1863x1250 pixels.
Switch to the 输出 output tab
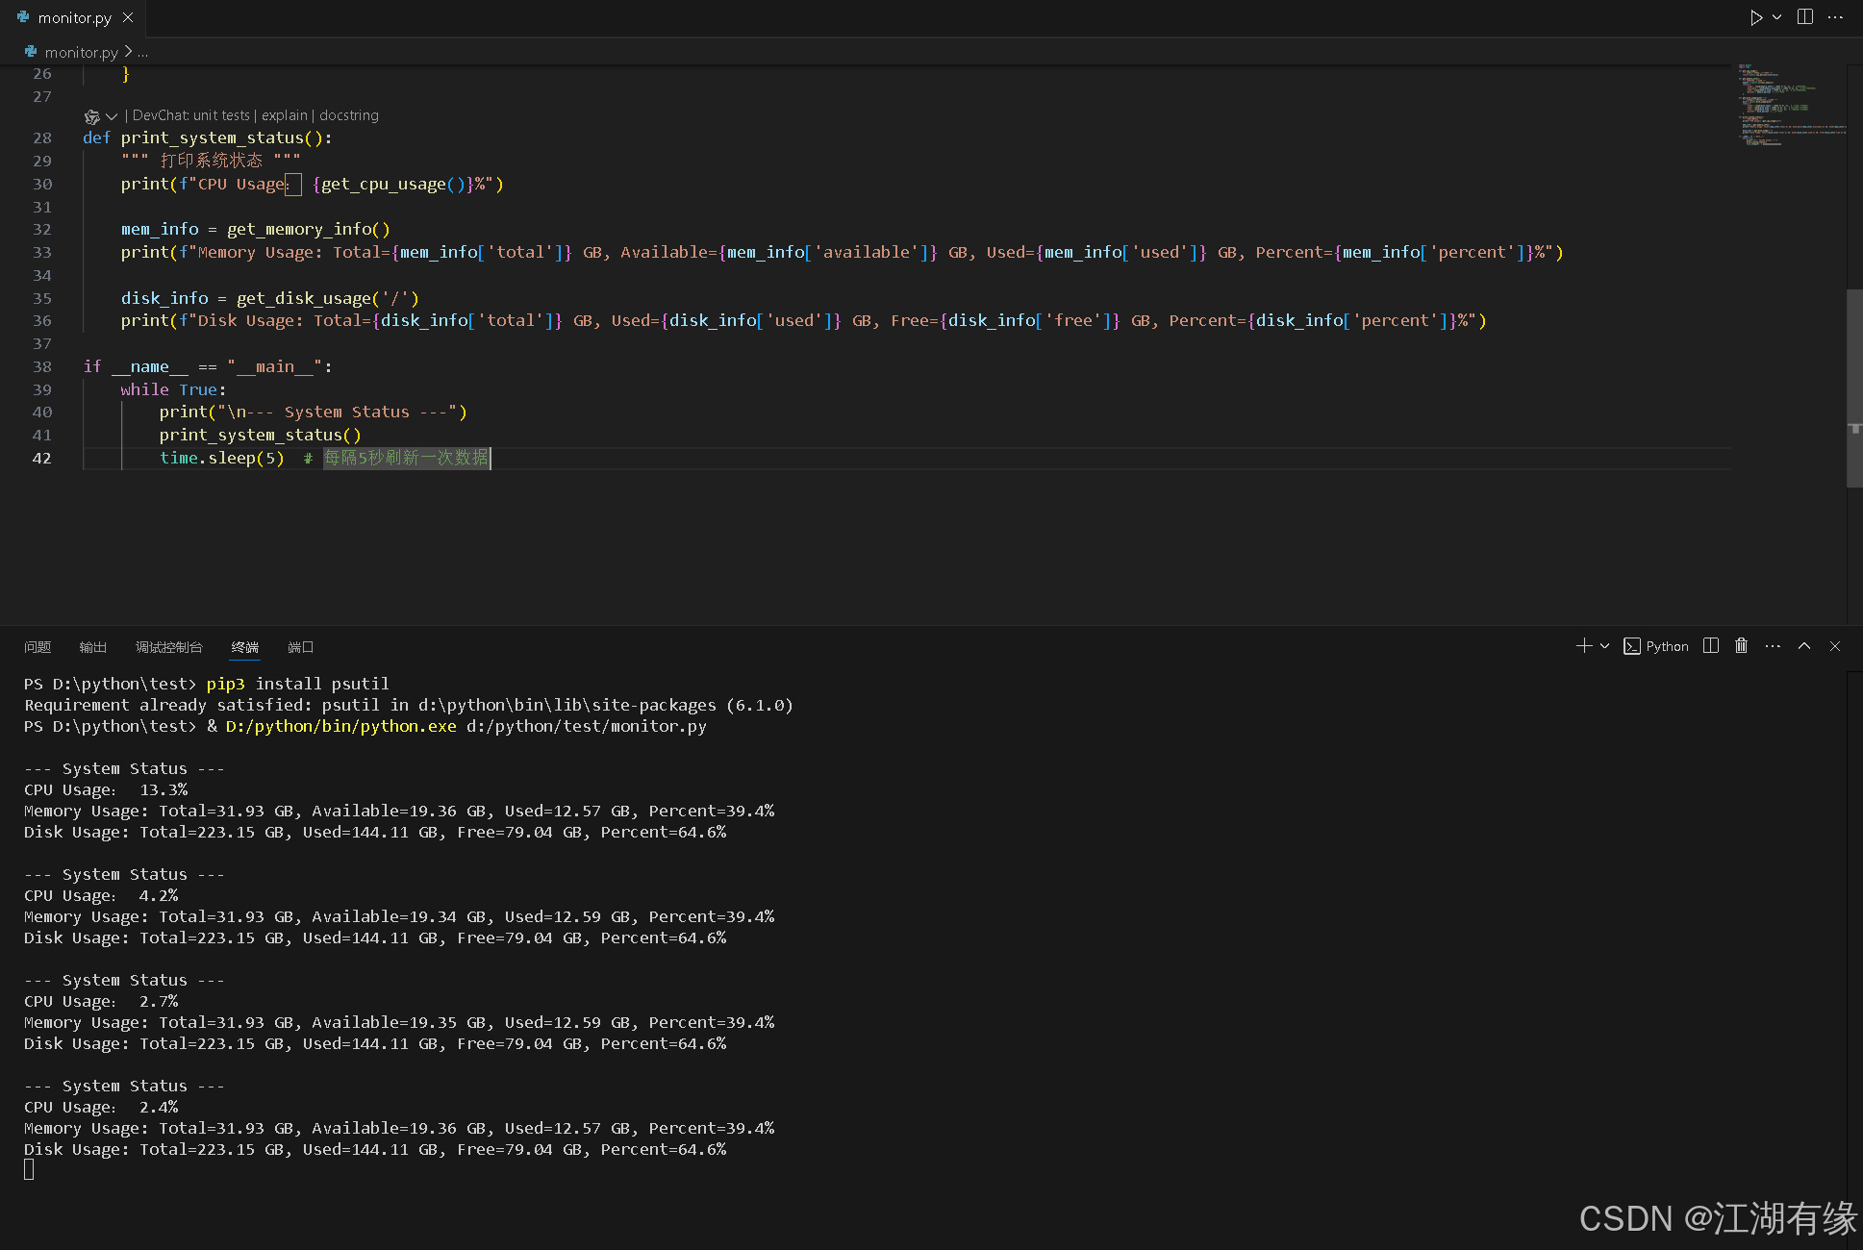[92, 647]
